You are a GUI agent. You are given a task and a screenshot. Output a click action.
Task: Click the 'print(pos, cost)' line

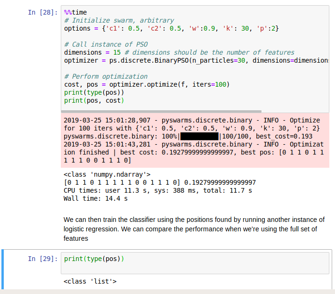coord(94,100)
